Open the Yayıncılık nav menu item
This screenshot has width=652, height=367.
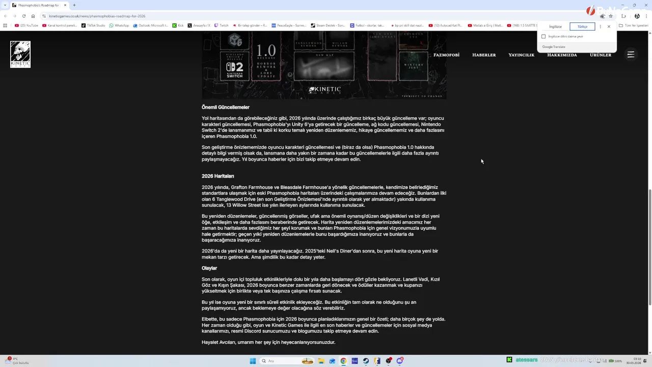point(521,55)
